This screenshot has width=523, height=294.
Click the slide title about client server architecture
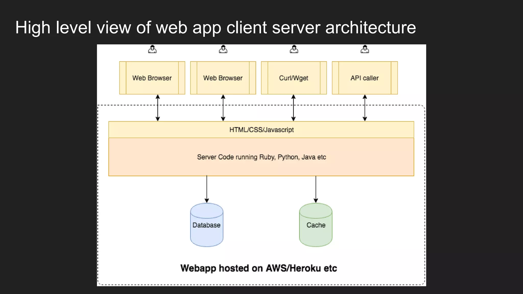coord(216,28)
